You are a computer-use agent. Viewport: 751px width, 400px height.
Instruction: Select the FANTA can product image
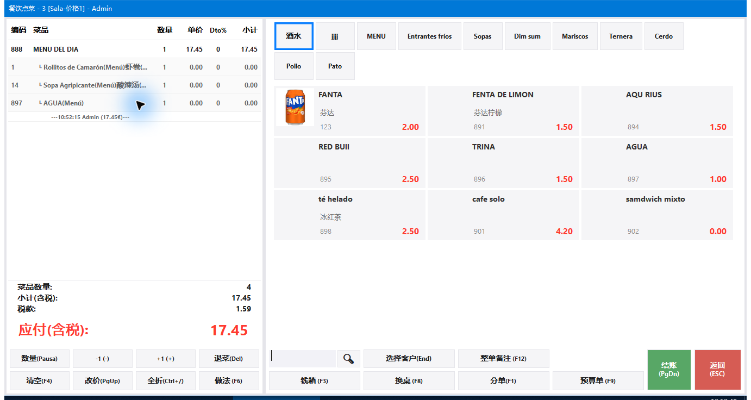pyautogui.click(x=295, y=107)
